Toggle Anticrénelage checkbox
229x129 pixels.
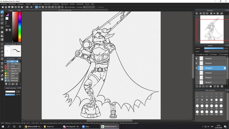click(66, 7)
